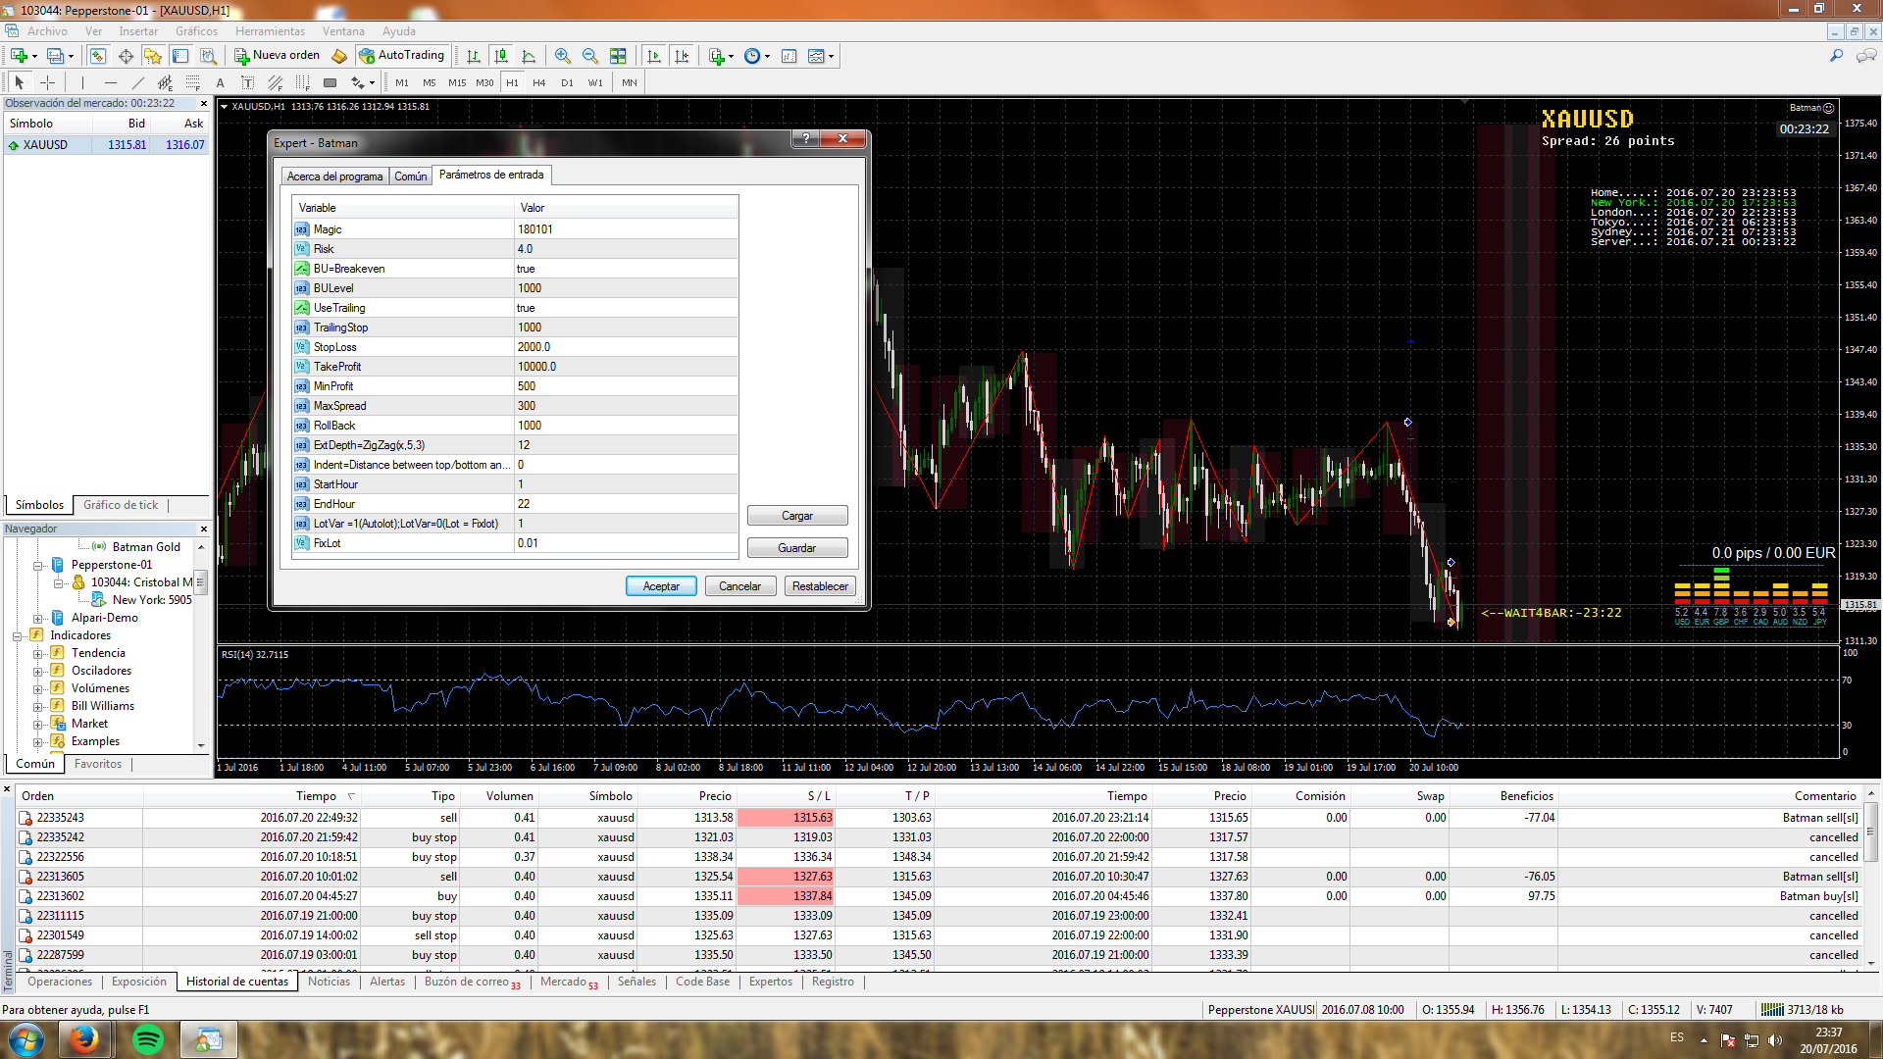Select the crosshair cursor tool

point(47,83)
